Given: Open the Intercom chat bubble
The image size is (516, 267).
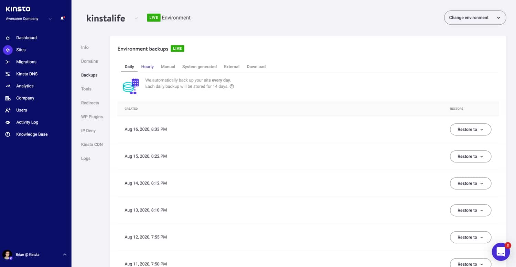Looking at the screenshot, I should [501, 252].
